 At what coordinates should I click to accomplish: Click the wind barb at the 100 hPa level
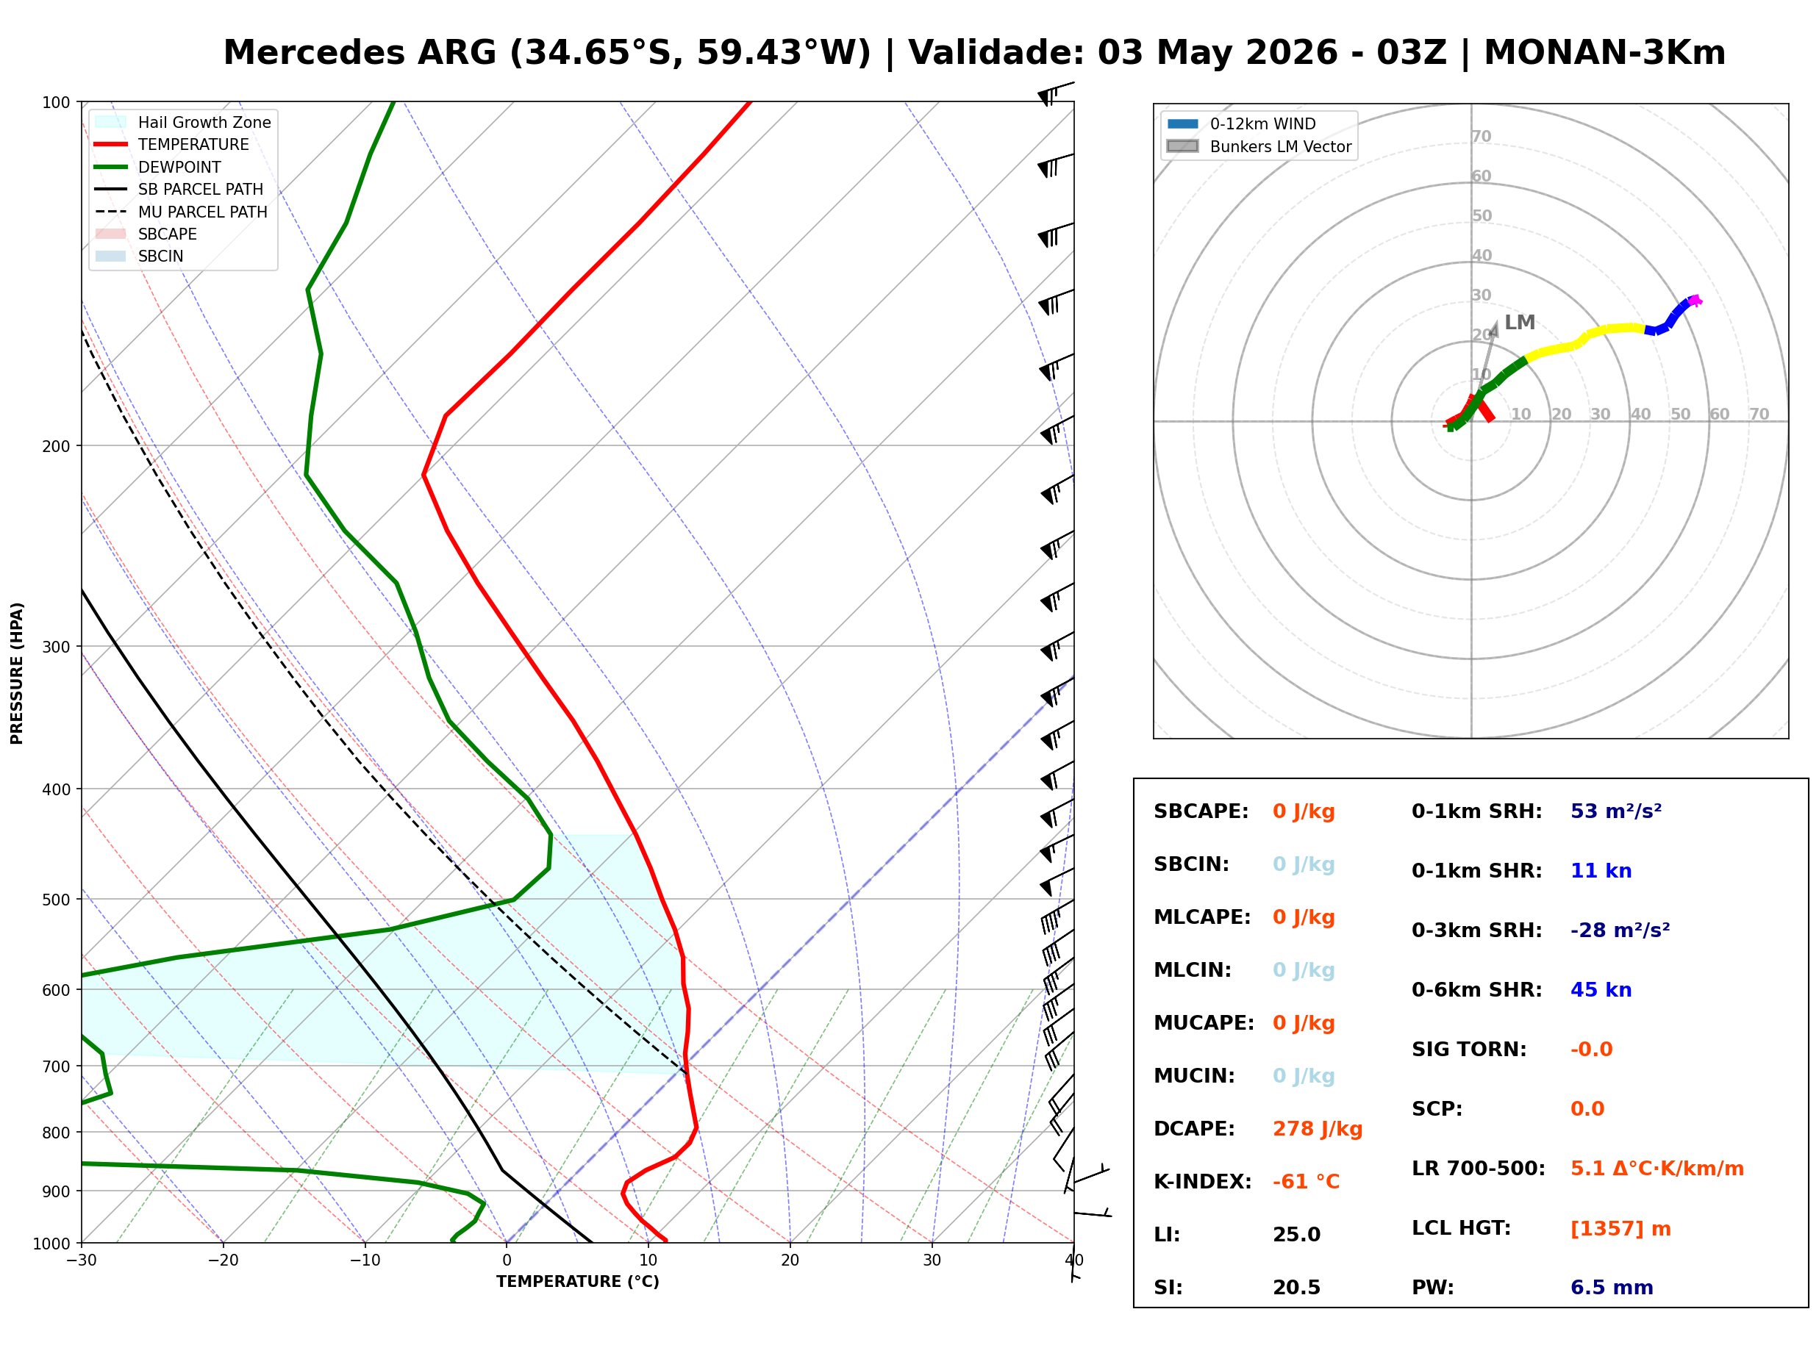click(1055, 92)
